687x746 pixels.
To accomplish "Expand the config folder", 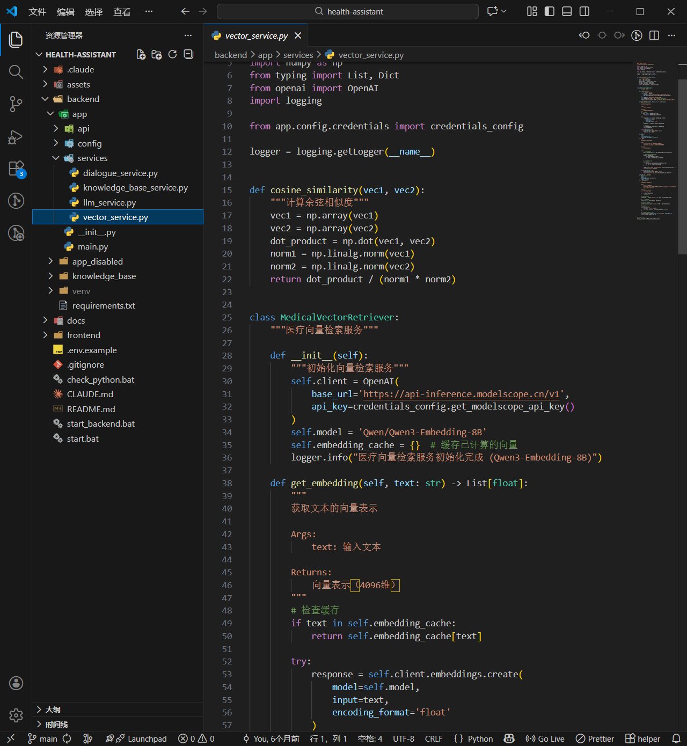I will [x=118, y=143].
